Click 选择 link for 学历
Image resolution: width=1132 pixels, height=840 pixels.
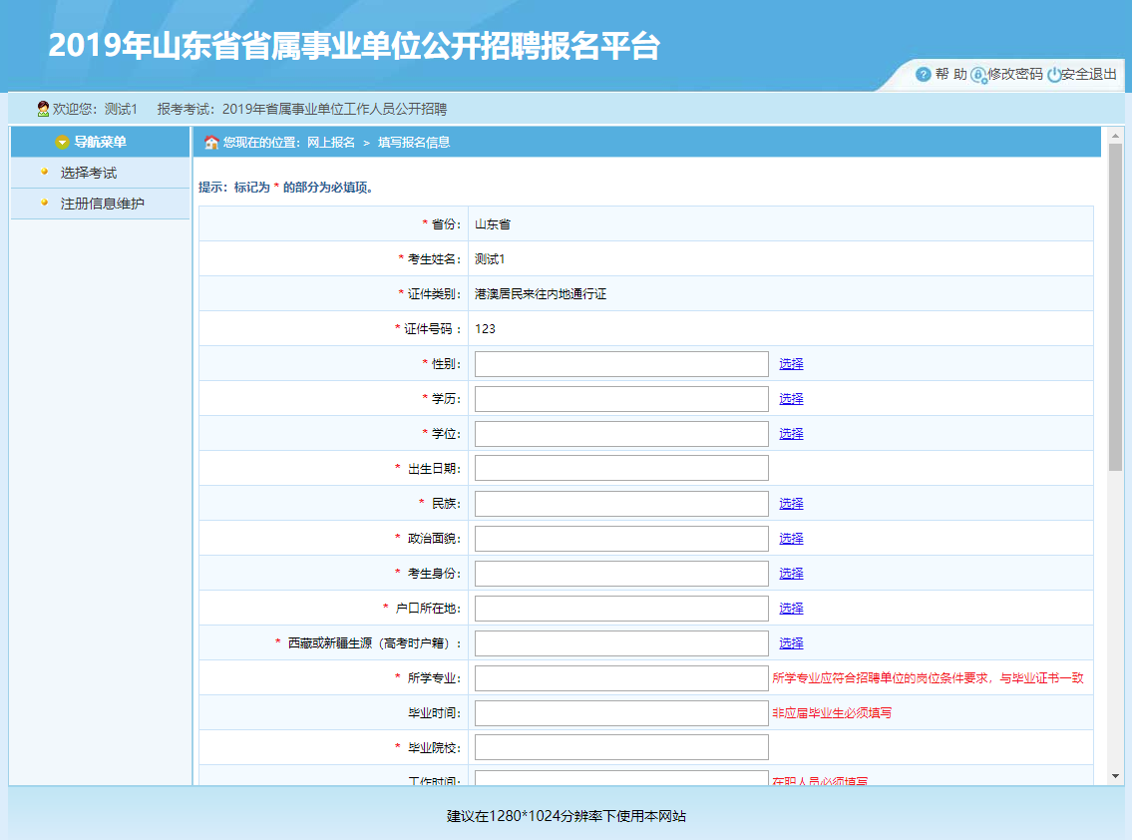point(791,399)
